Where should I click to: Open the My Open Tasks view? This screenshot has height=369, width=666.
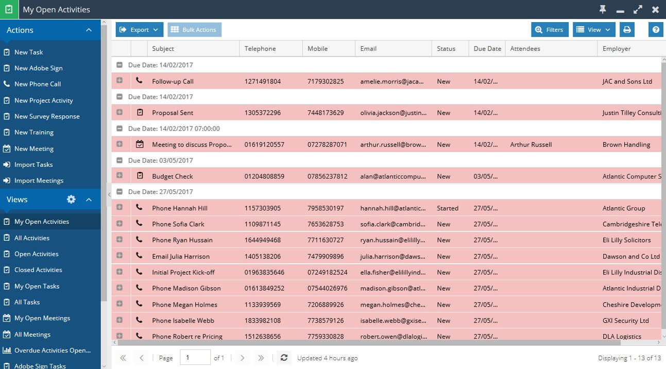tap(37, 286)
